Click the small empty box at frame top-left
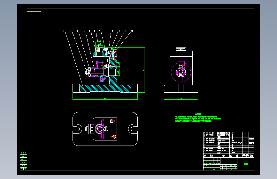Viewport: 277px width, 179px height. click(34, 10)
